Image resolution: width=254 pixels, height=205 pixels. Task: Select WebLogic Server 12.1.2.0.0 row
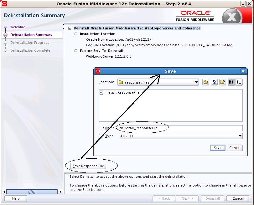point(109,56)
